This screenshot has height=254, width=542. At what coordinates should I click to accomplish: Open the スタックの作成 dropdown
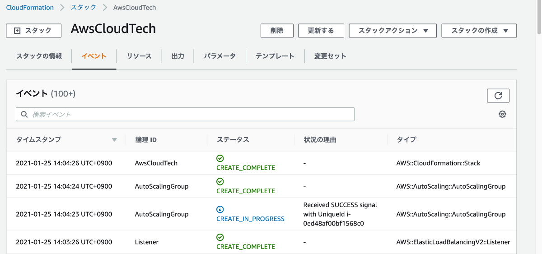pyautogui.click(x=479, y=31)
